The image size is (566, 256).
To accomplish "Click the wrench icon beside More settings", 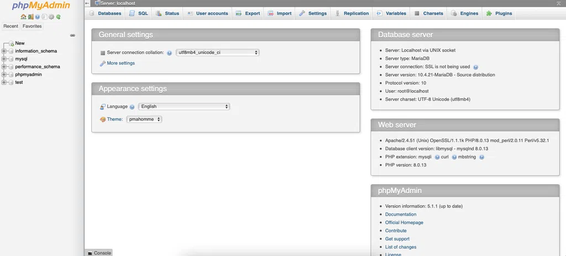I will (x=102, y=63).
